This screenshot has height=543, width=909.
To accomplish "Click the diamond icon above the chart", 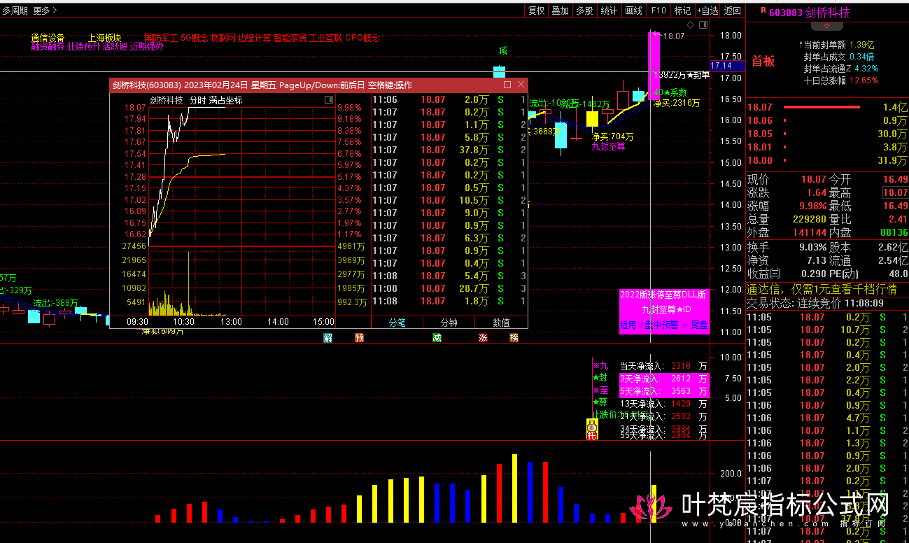I will click(691, 25).
